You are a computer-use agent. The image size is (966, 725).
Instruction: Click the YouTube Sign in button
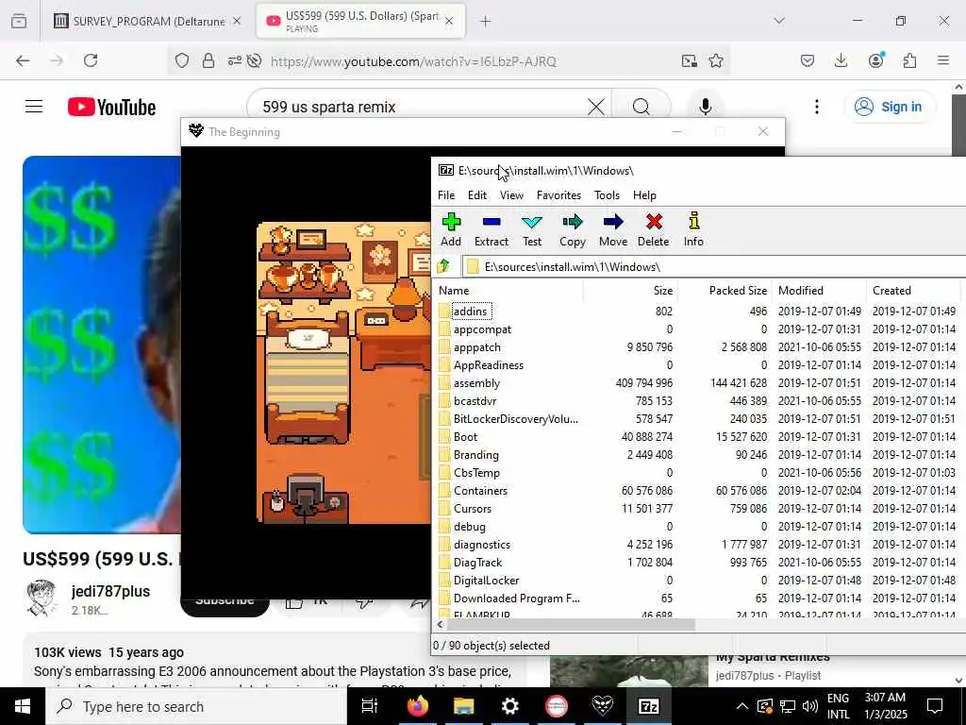pyautogui.click(x=889, y=107)
